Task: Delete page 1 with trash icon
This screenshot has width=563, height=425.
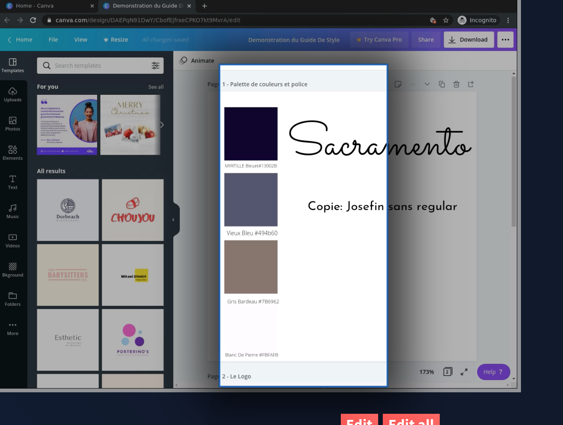Action: pos(457,84)
